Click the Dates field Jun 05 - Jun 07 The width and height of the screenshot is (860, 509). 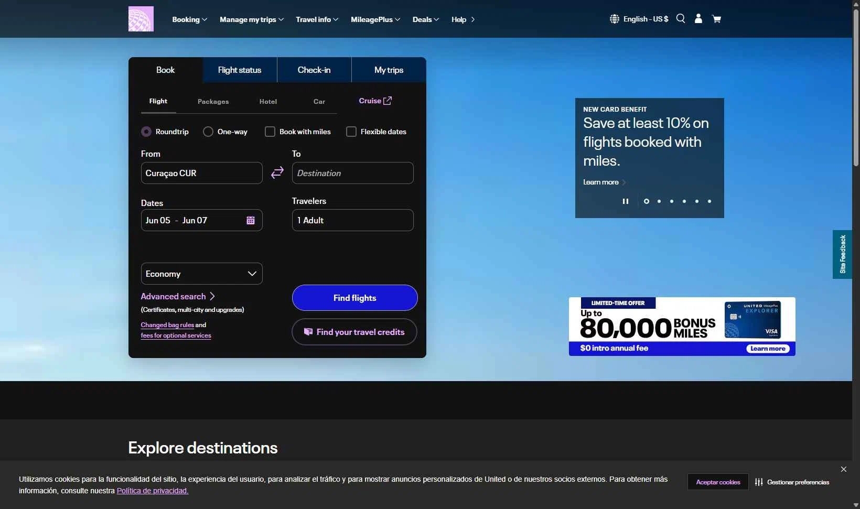pos(202,220)
